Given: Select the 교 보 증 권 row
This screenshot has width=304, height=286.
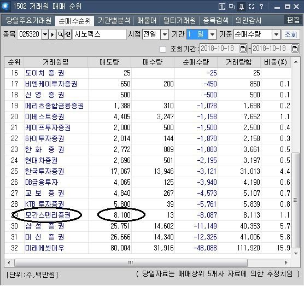Looking at the screenshot, I should pos(148,194).
